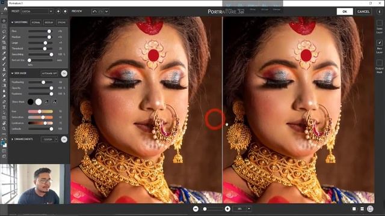
Task: Adjust the Medium smoothing slider
Action: (40, 37)
